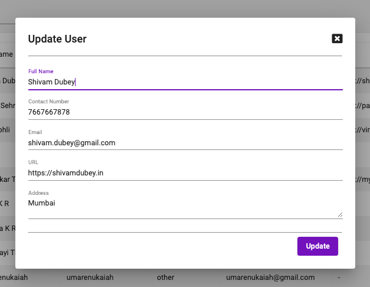The height and width of the screenshot is (287, 370).
Task: Click into the URL field
Action: [185, 173]
